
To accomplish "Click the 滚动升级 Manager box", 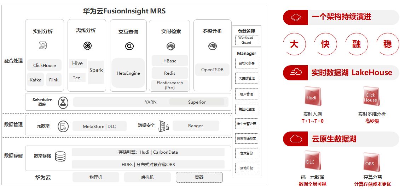I will click(247, 168).
